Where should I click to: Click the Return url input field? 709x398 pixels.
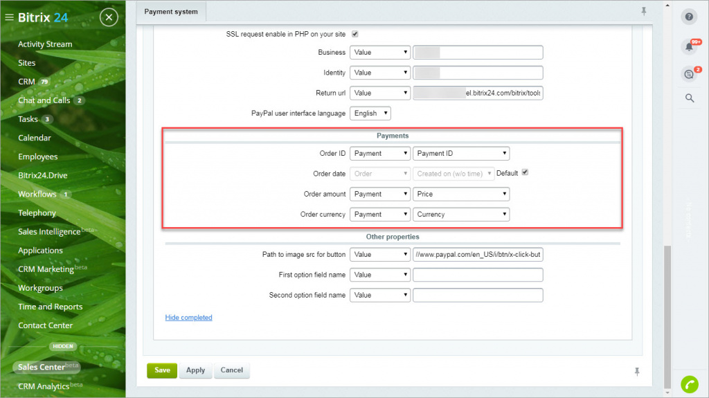478,93
